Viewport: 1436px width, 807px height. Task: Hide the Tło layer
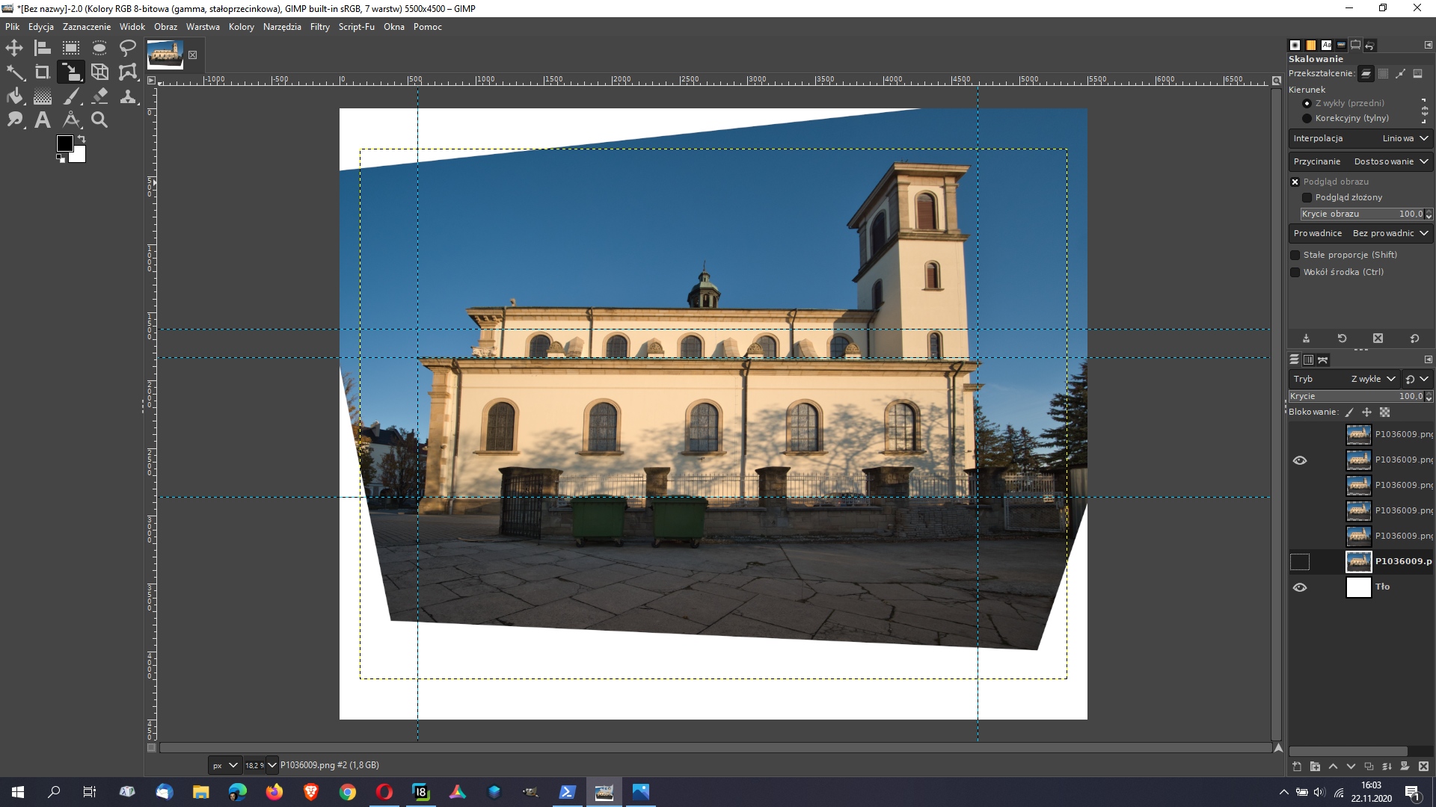(1300, 587)
